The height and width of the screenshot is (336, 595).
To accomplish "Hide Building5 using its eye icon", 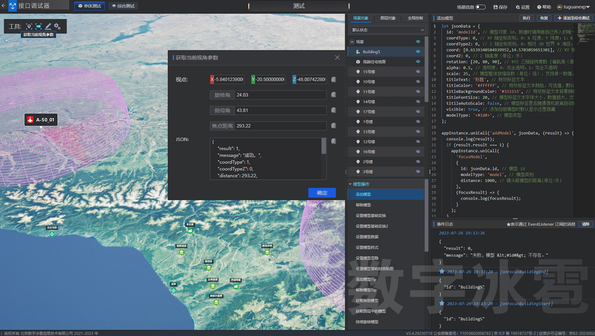I will click(418, 52).
